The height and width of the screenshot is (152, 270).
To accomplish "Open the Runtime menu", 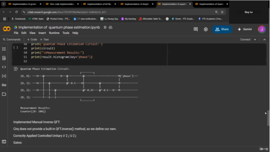I will click(x=54, y=33).
